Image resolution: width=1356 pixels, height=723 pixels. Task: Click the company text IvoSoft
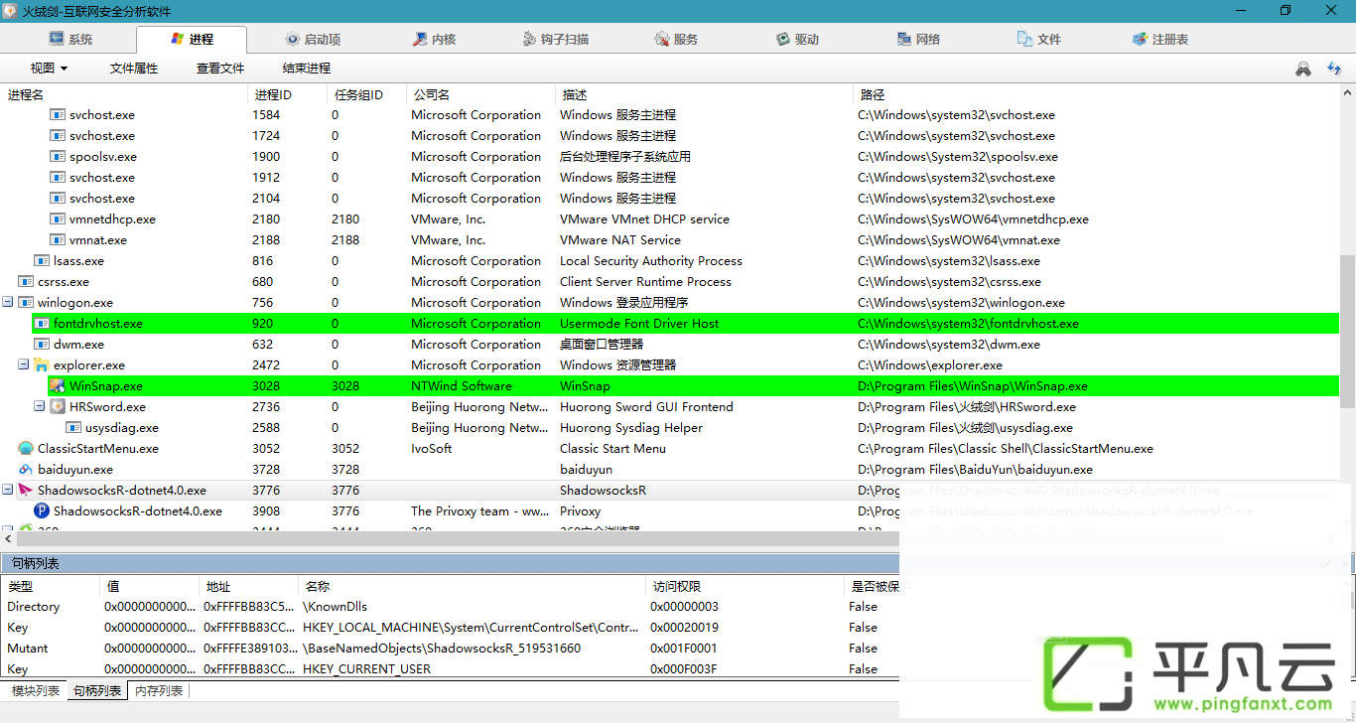click(432, 448)
